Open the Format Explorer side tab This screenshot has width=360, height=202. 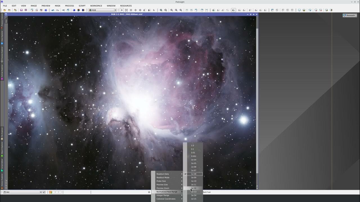pyautogui.click(x=2, y=72)
